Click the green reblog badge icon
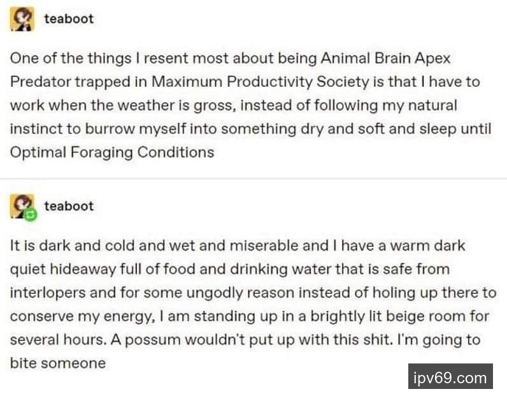The width and height of the screenshot is (507, 403). pos(30,215)
